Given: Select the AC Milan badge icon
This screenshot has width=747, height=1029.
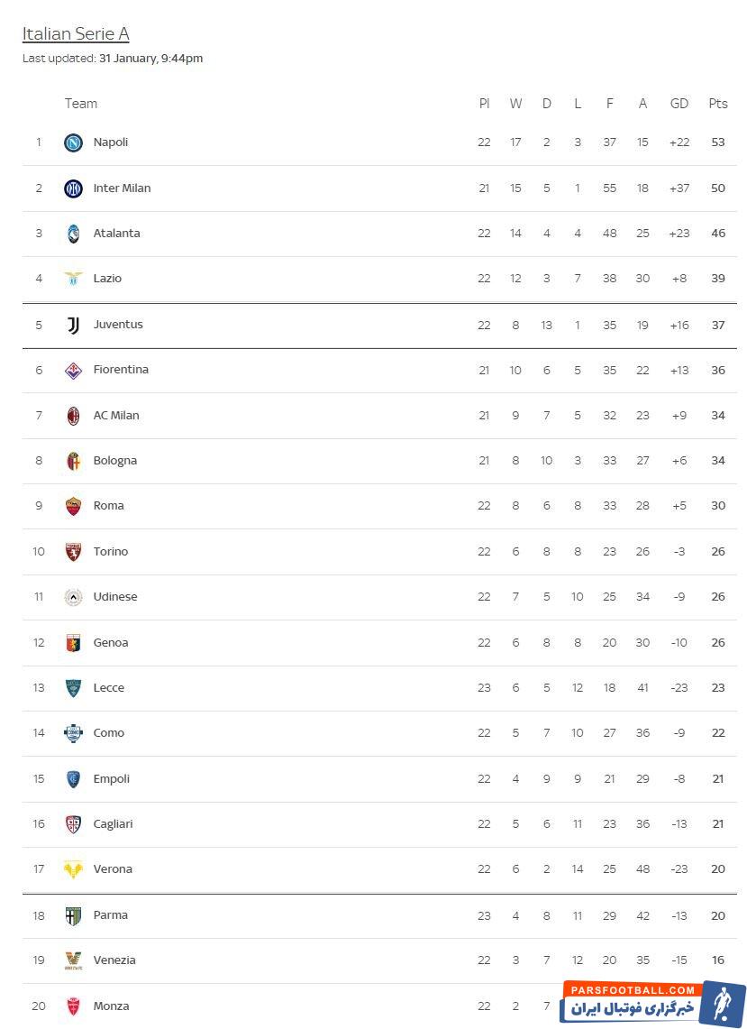Looking at the screenshot, I should click(x=73, y=416).
